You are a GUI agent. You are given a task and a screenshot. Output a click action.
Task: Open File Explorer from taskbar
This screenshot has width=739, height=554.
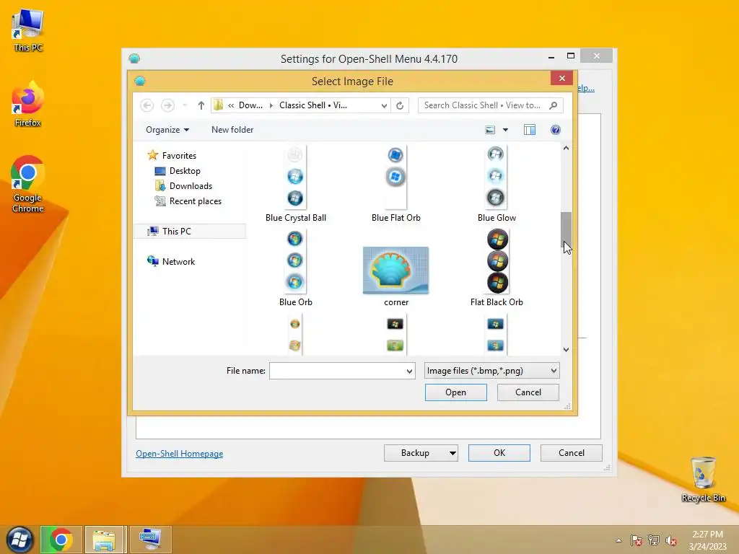click(104, 540)
